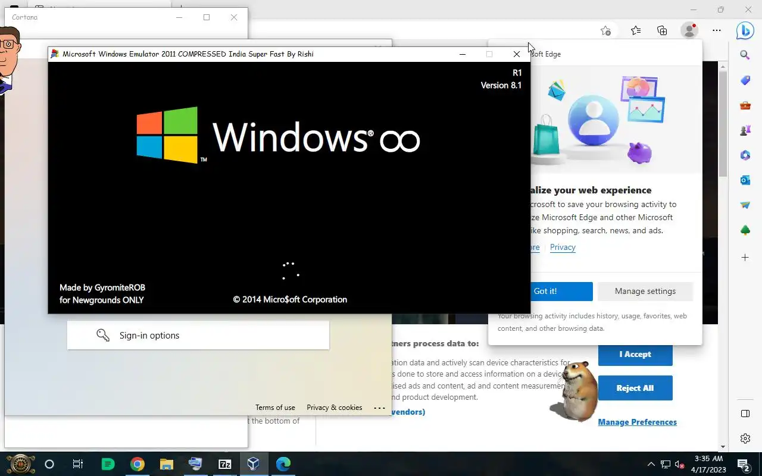Screen dimensions: 762x476
Task: Open Microsoft 365 in Edge sidebar
Action: 745,155
